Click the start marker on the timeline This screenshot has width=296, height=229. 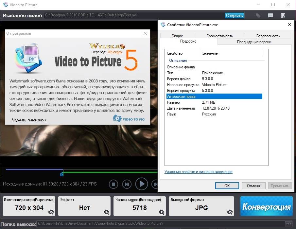(x=62, y=174)
